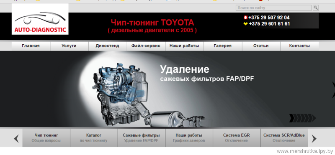Open 'Сажевые фильтры Удаление FAP/DPF' tile
The height and width of the screenshot is (155, 335).
[x=141, y=138]
